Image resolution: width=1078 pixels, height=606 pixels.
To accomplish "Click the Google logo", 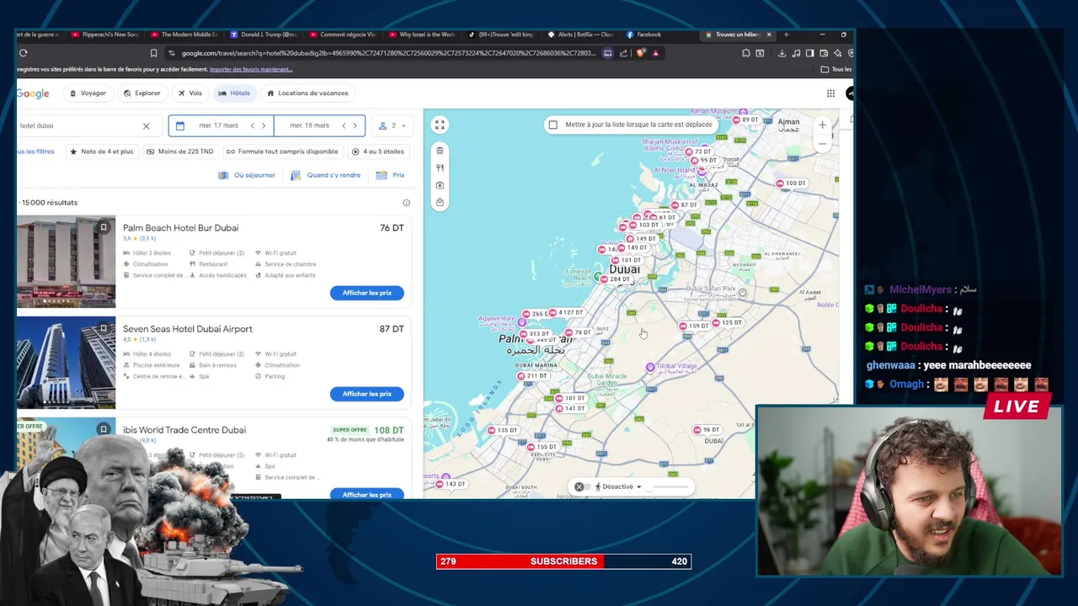I will pyautogui.click(x=33, y=93).
